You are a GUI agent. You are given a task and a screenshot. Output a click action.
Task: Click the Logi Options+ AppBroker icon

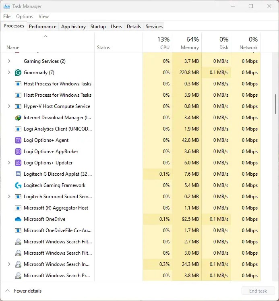[x=18, y=152]
